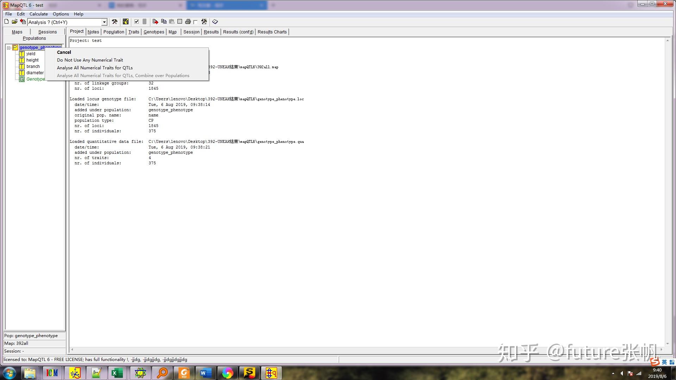This screenshot has width=676, height=380.
Task: Click the open book help icon
Action: (215, 22)
